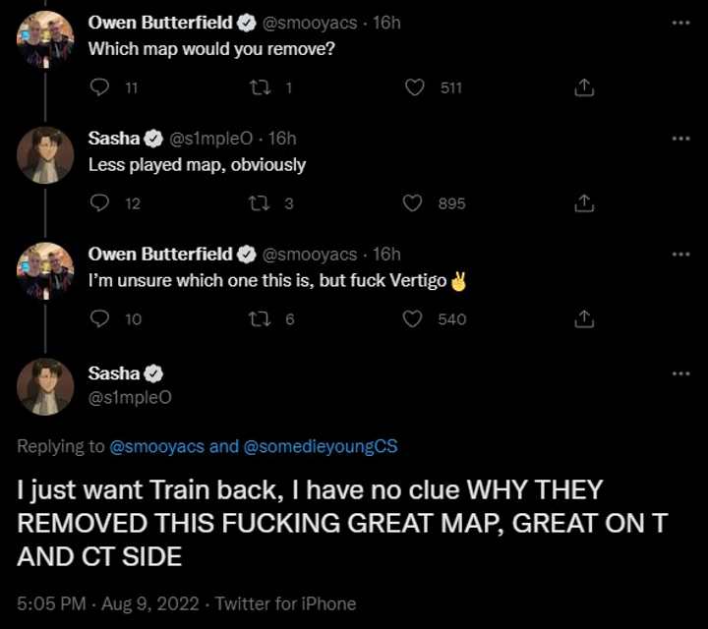Open Sasha's avatar on the main tweet
708x629 pixels.
click(x=45, y=385)
